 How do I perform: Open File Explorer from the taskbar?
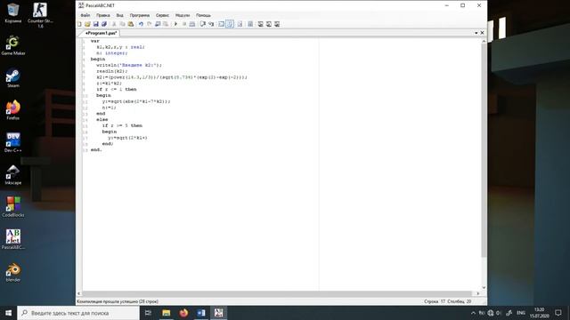pyautogui.click(x=167, y=313)
